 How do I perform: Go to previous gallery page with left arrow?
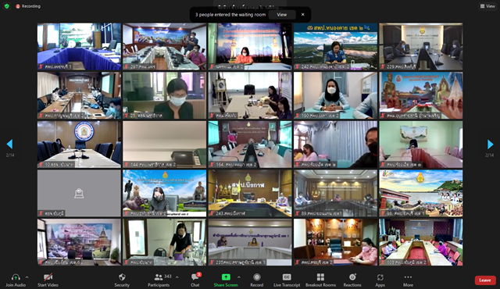[9, 144]
